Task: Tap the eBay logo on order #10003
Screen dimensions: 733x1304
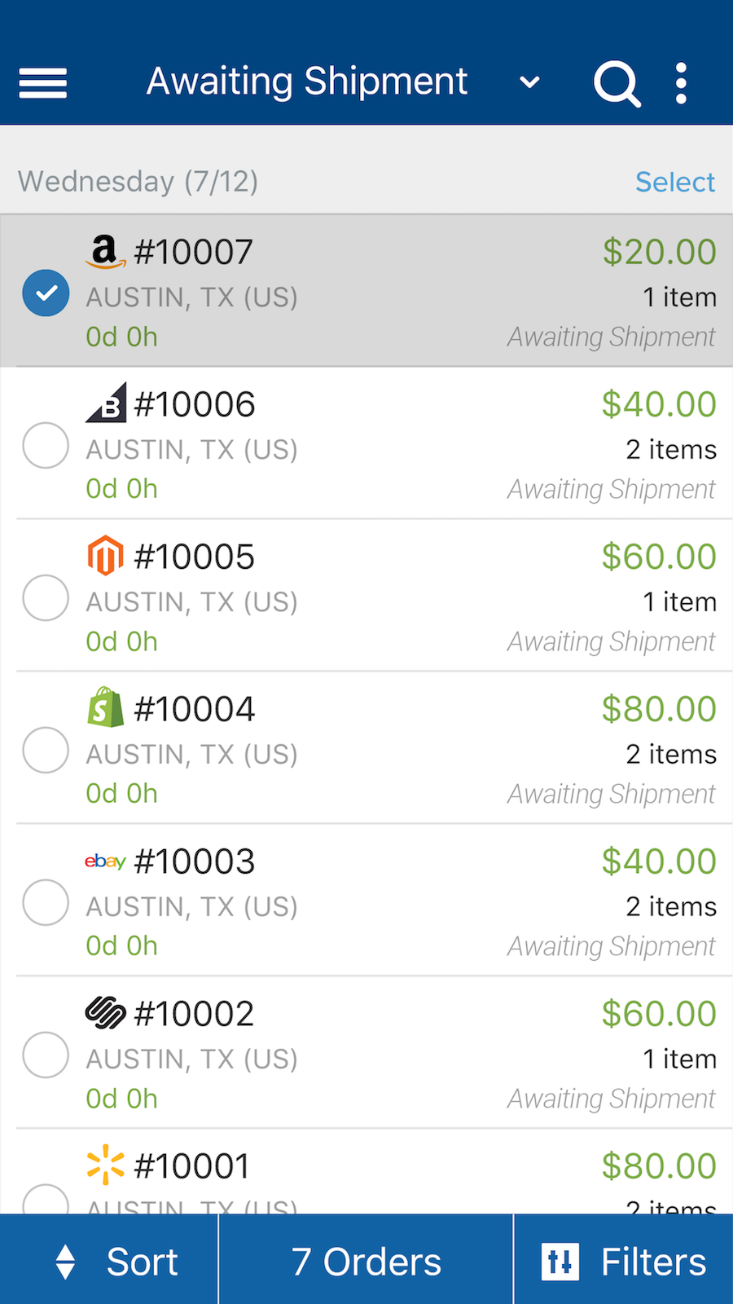Action: pyautogui.click(x=105, y=861)
